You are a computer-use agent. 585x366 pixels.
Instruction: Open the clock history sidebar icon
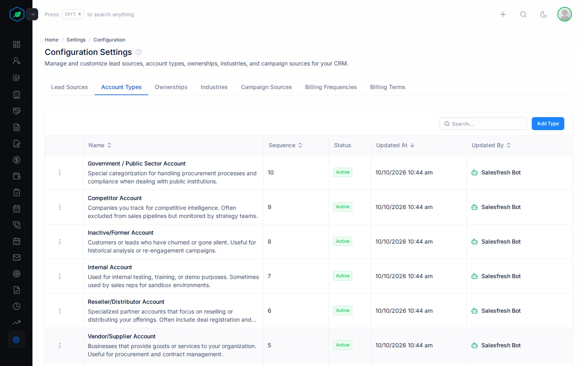click(17, 306)
